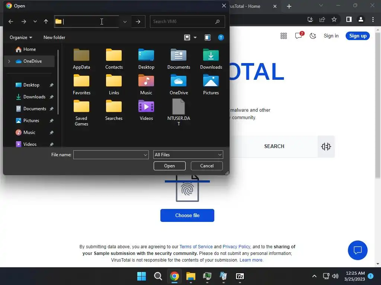Open the Links folder
Image resolution: width=381 pixels, height=285 pixels.
click(x=114, y=85)
